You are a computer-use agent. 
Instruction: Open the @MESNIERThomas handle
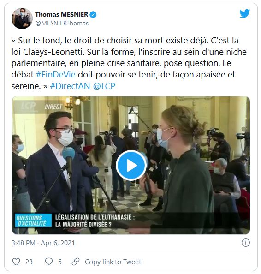coord(62,23)
